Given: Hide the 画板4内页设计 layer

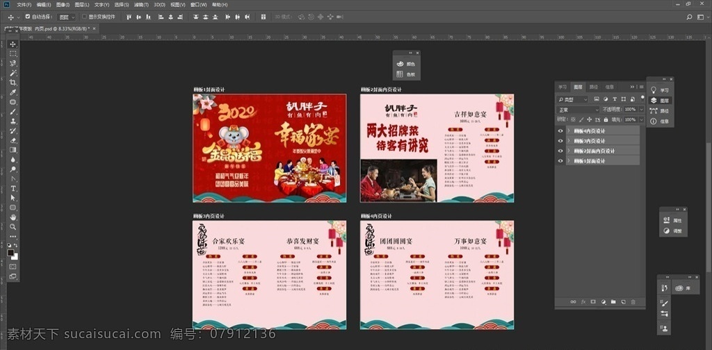Looking at the screenshot, I should click(560, 131).
